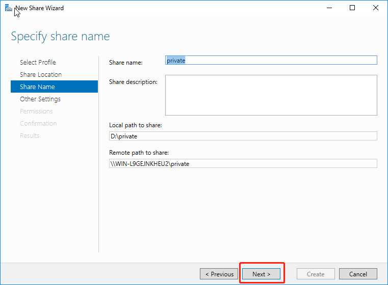Go back with the Previous button
Image resolution: width=388 pixels, height=285 pixels.
(219, 274)
